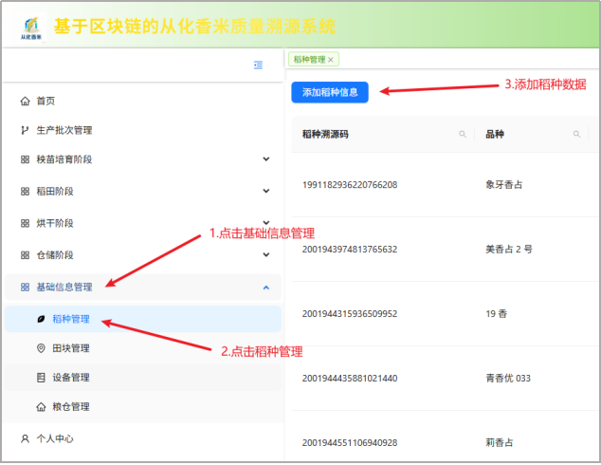
Task: Open 个人中心 in the sidebar
Action: (x=55, y=438)
